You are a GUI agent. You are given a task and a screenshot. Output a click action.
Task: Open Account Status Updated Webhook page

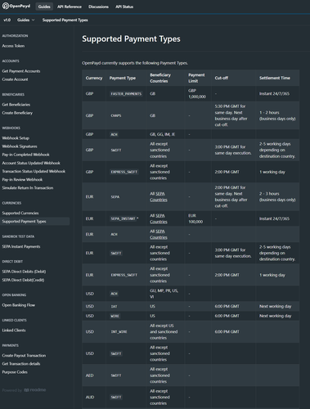tap(31, 163)
